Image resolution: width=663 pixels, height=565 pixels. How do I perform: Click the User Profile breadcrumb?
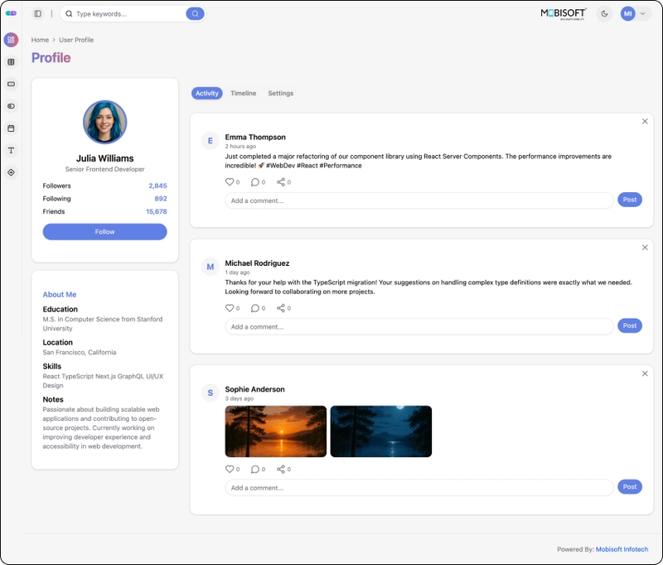[x=76, y=40]
